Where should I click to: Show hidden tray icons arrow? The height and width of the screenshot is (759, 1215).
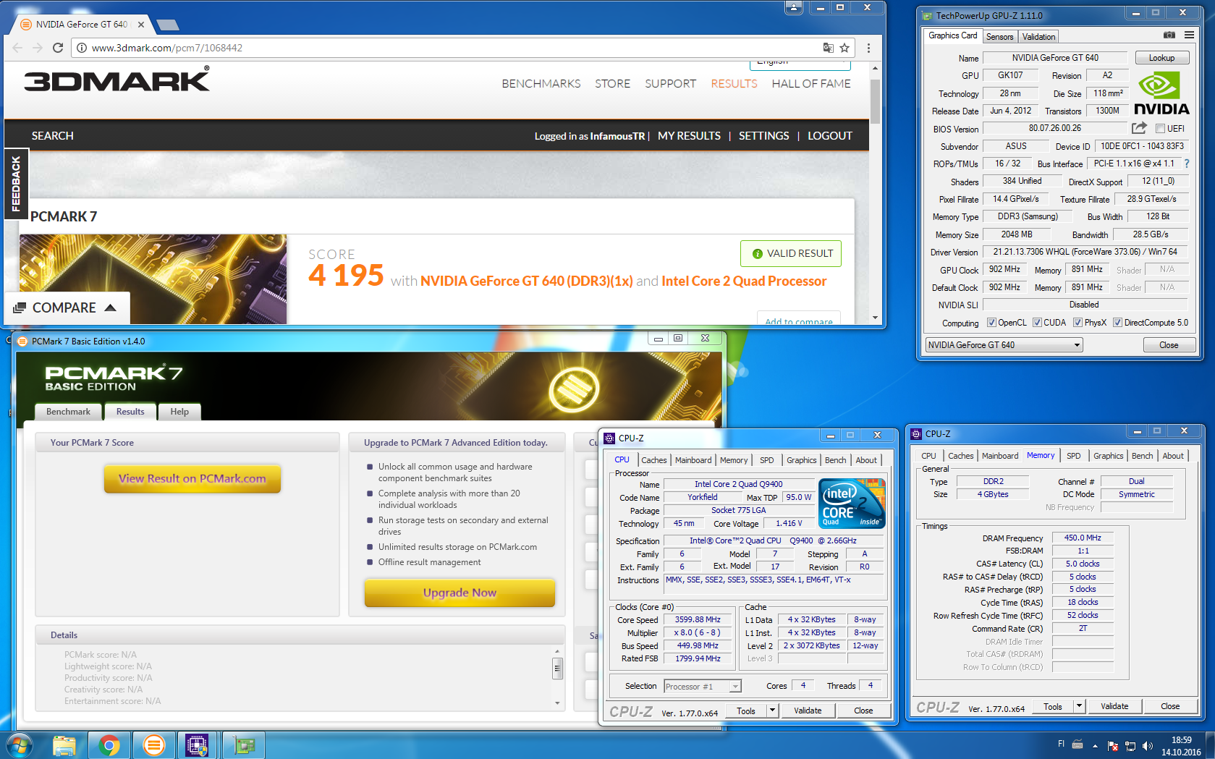(x=1095, y=745)
